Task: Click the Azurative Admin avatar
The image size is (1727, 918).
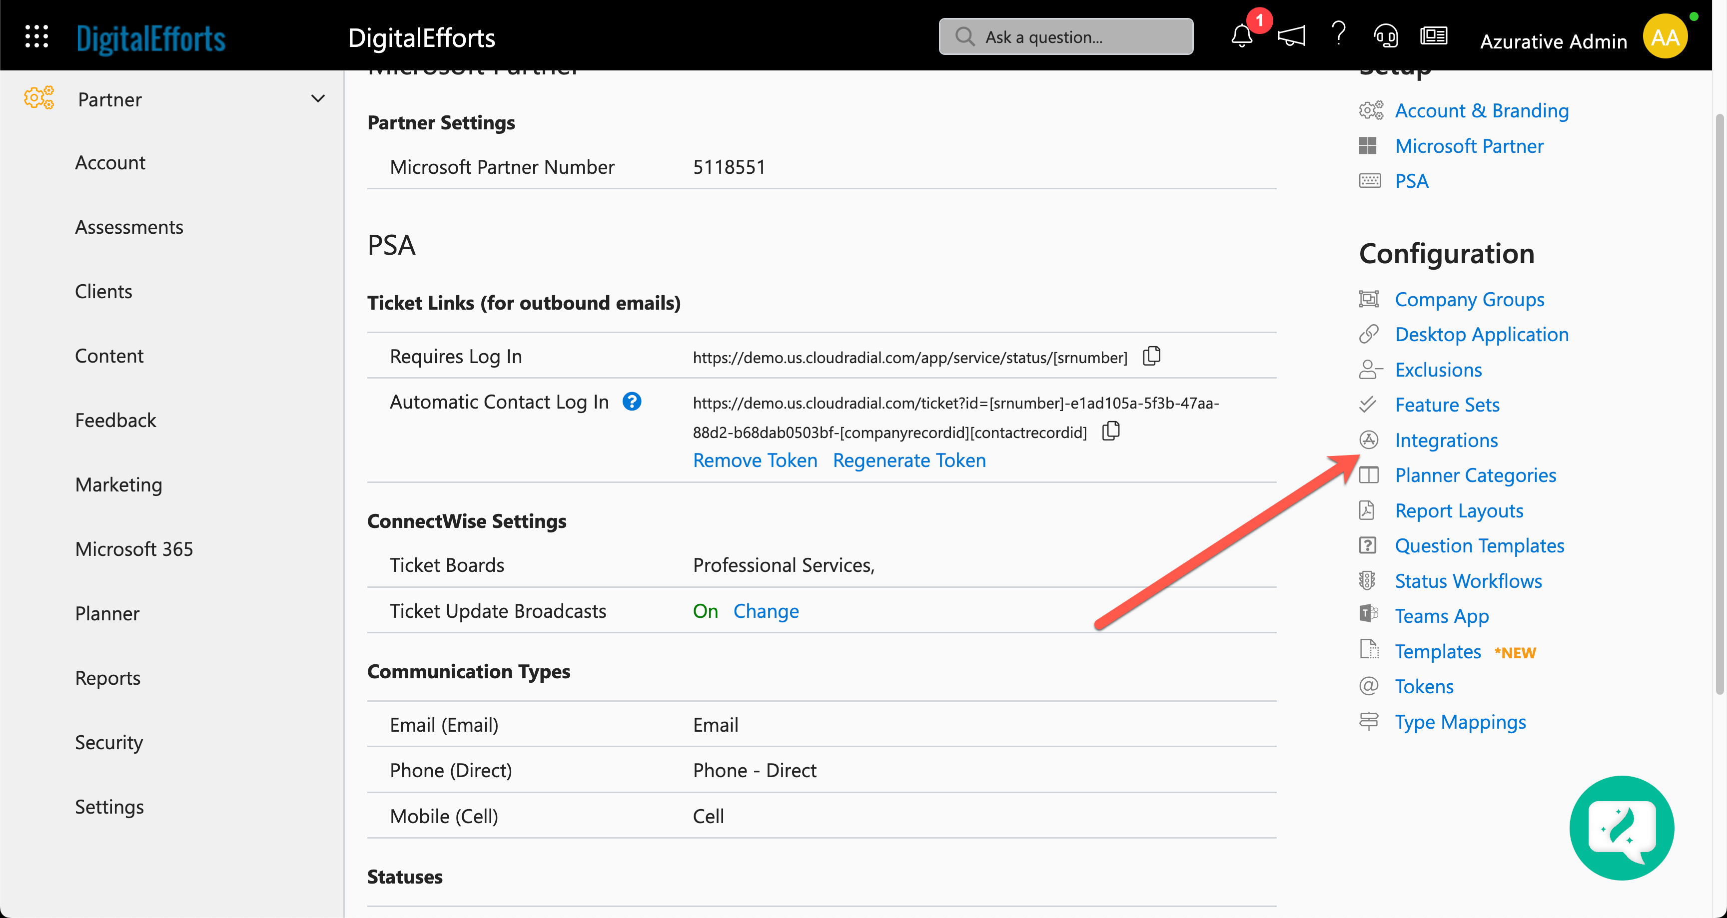Action: click(1666, 36)
